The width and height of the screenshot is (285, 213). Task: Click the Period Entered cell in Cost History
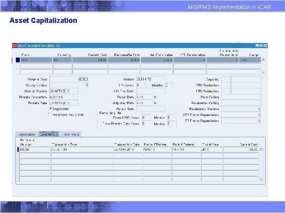click(186, 149)
